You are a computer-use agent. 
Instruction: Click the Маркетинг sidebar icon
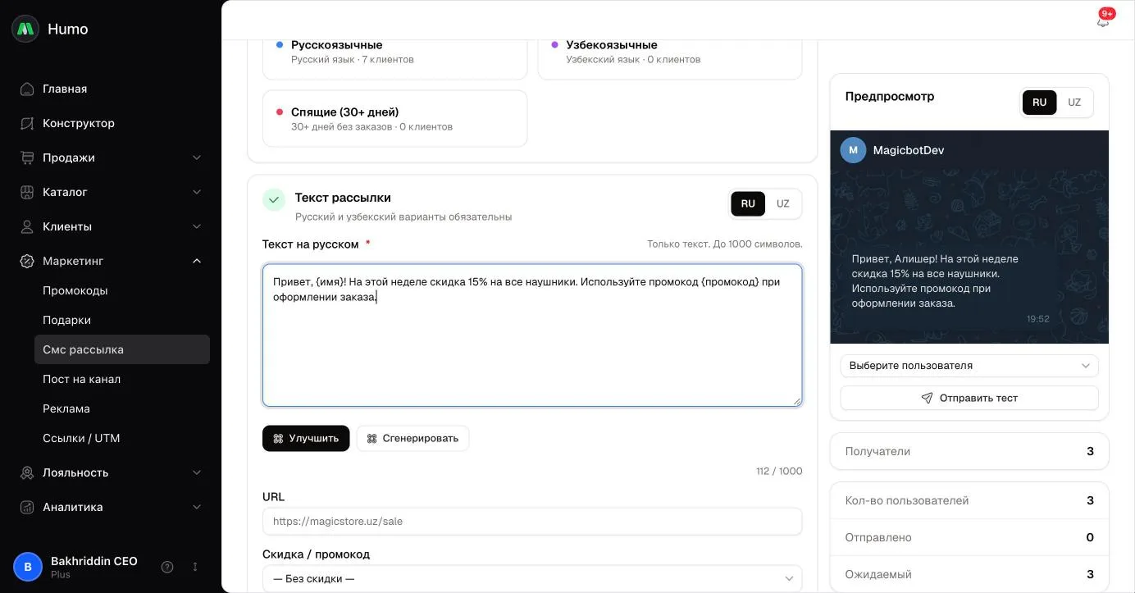pyautogui.click(x=27, y=261)
